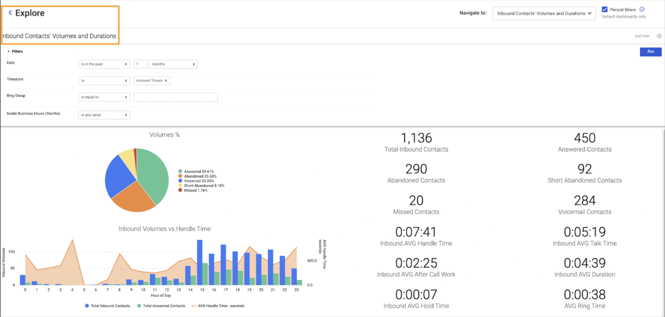This screenshot has height=317, width=665.
Task: Open the 'months' unit dropdown
Action: coord(173,64)
